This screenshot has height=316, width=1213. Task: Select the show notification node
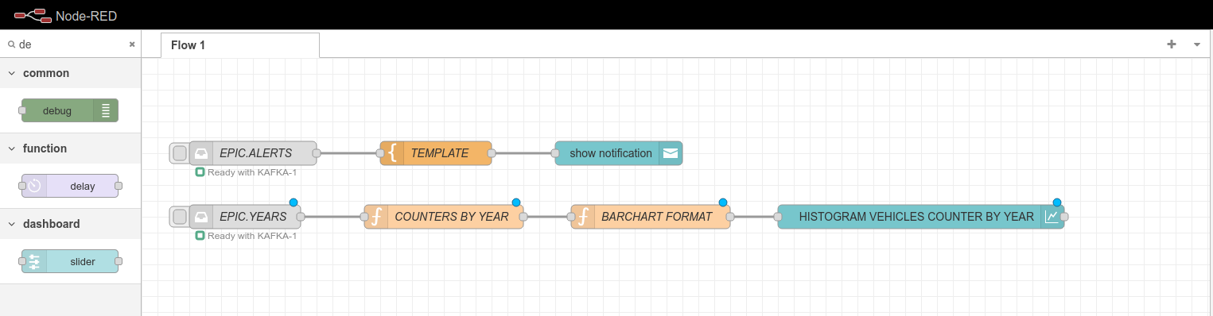pos(619,152)
